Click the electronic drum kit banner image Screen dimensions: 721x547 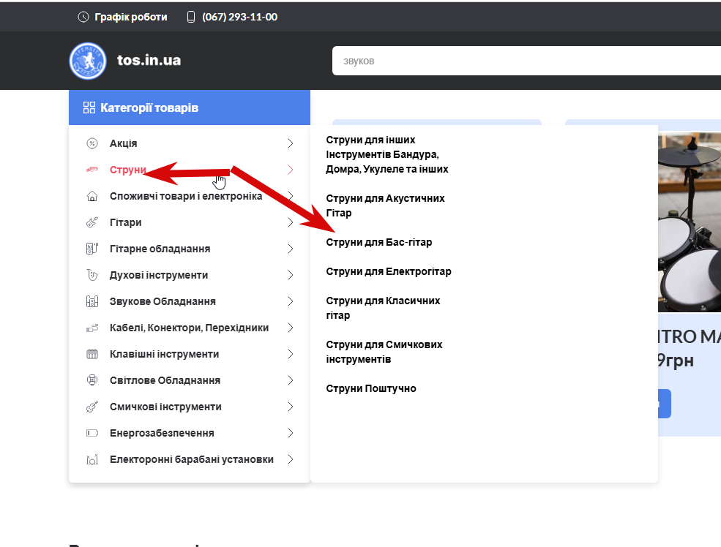point(690,222)
